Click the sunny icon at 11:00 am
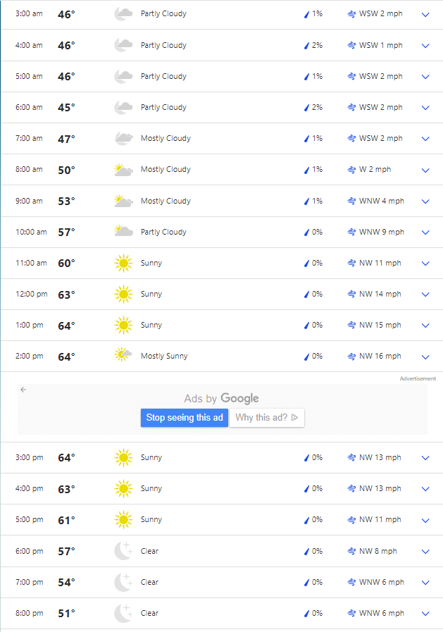Screen dimensions: 443x632 (x=123, y=264)
